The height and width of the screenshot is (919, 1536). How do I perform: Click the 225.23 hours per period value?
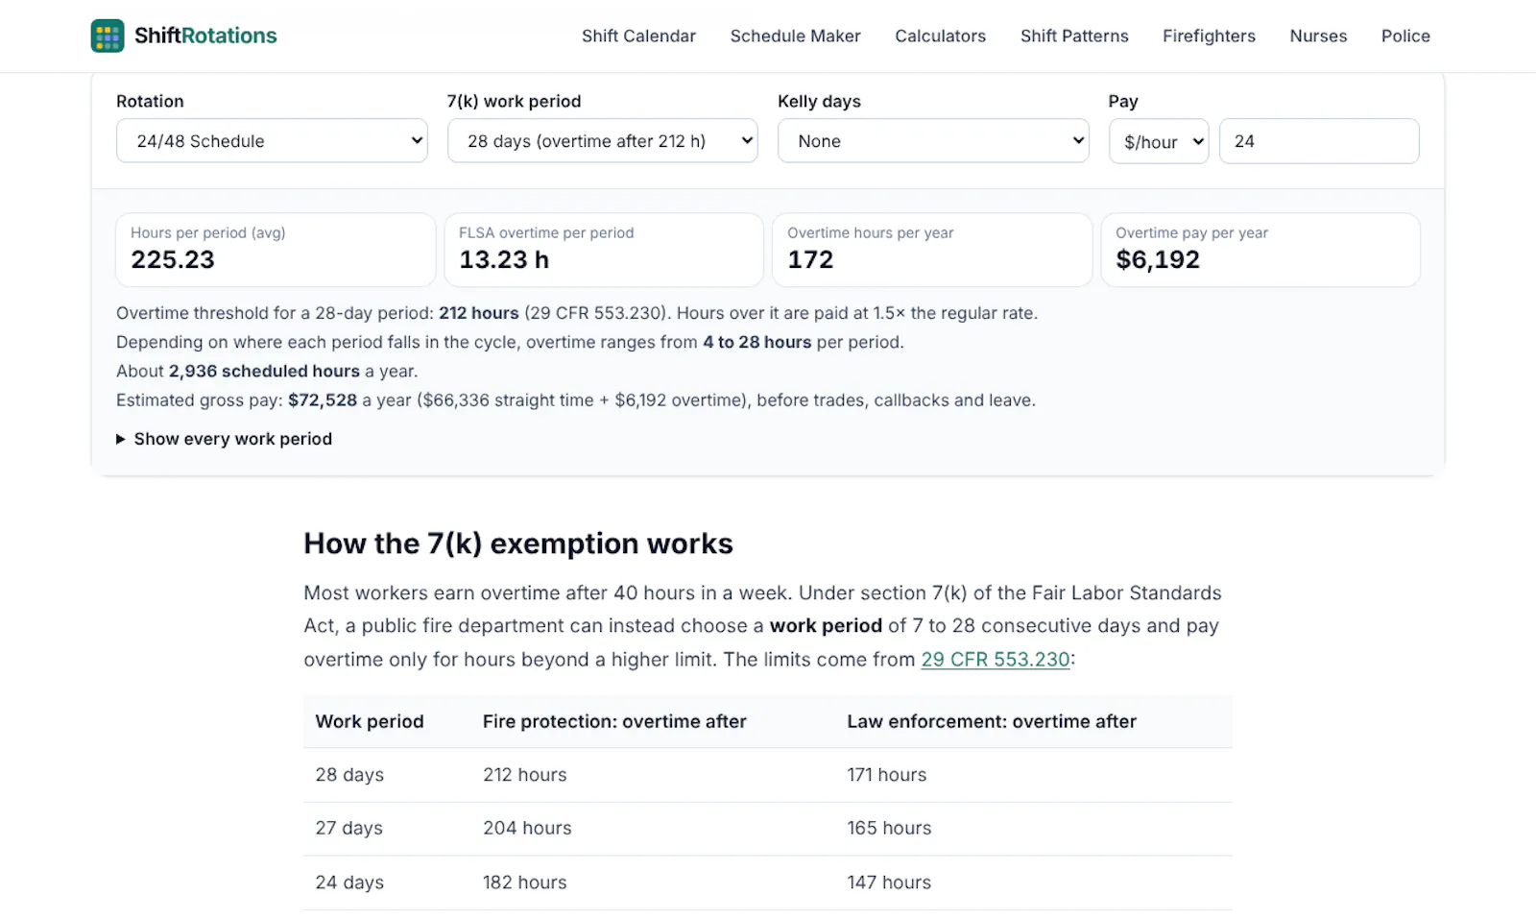coord(173,259)
